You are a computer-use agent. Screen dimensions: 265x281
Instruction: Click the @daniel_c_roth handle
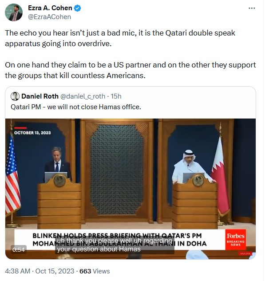coord(83,96)
